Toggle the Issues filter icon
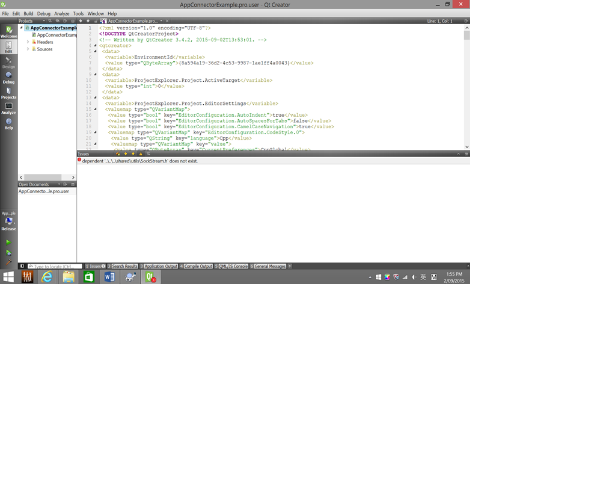This screenshot has width=606, height=481. click(148, 154)
